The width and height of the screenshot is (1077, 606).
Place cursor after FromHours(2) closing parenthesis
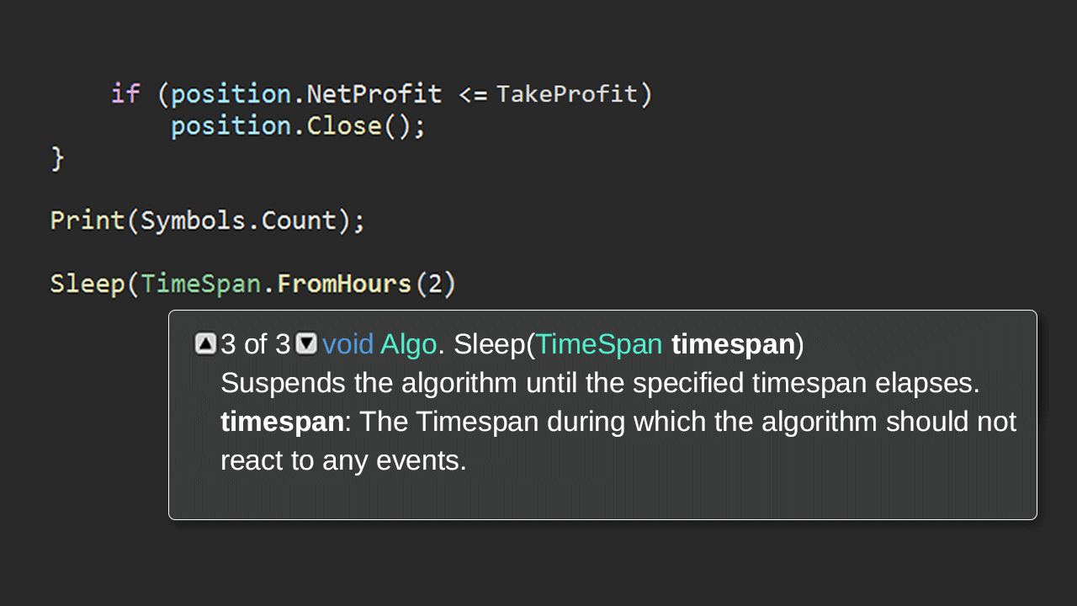click(457, 284)
